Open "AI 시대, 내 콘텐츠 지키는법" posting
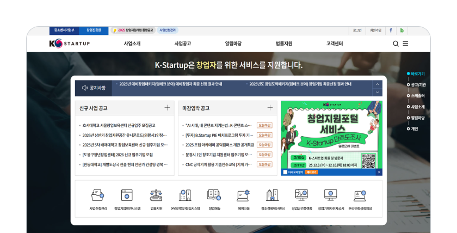 219,125
